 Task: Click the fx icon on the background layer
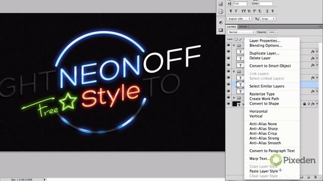(x=313, y=104)
